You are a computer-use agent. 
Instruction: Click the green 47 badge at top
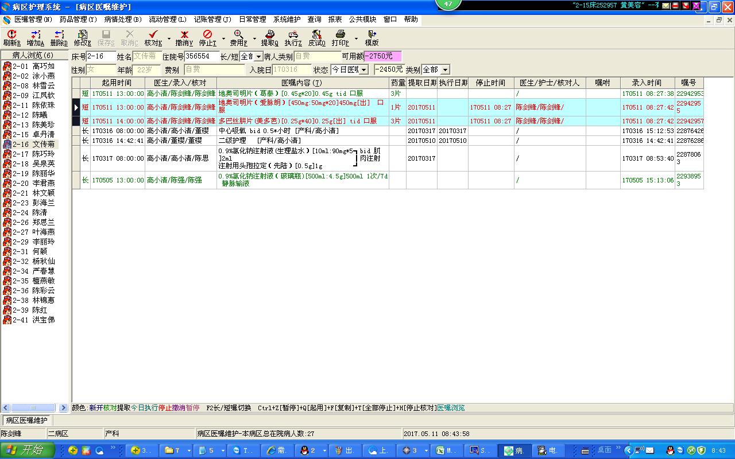pos(448,4)
